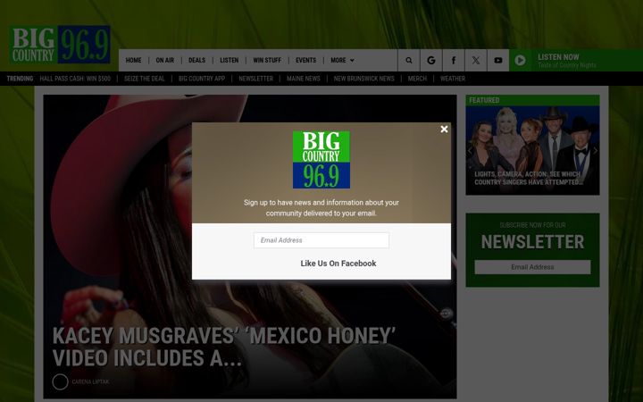Click Like Us On Facebook in popup

tap(338, 264)
